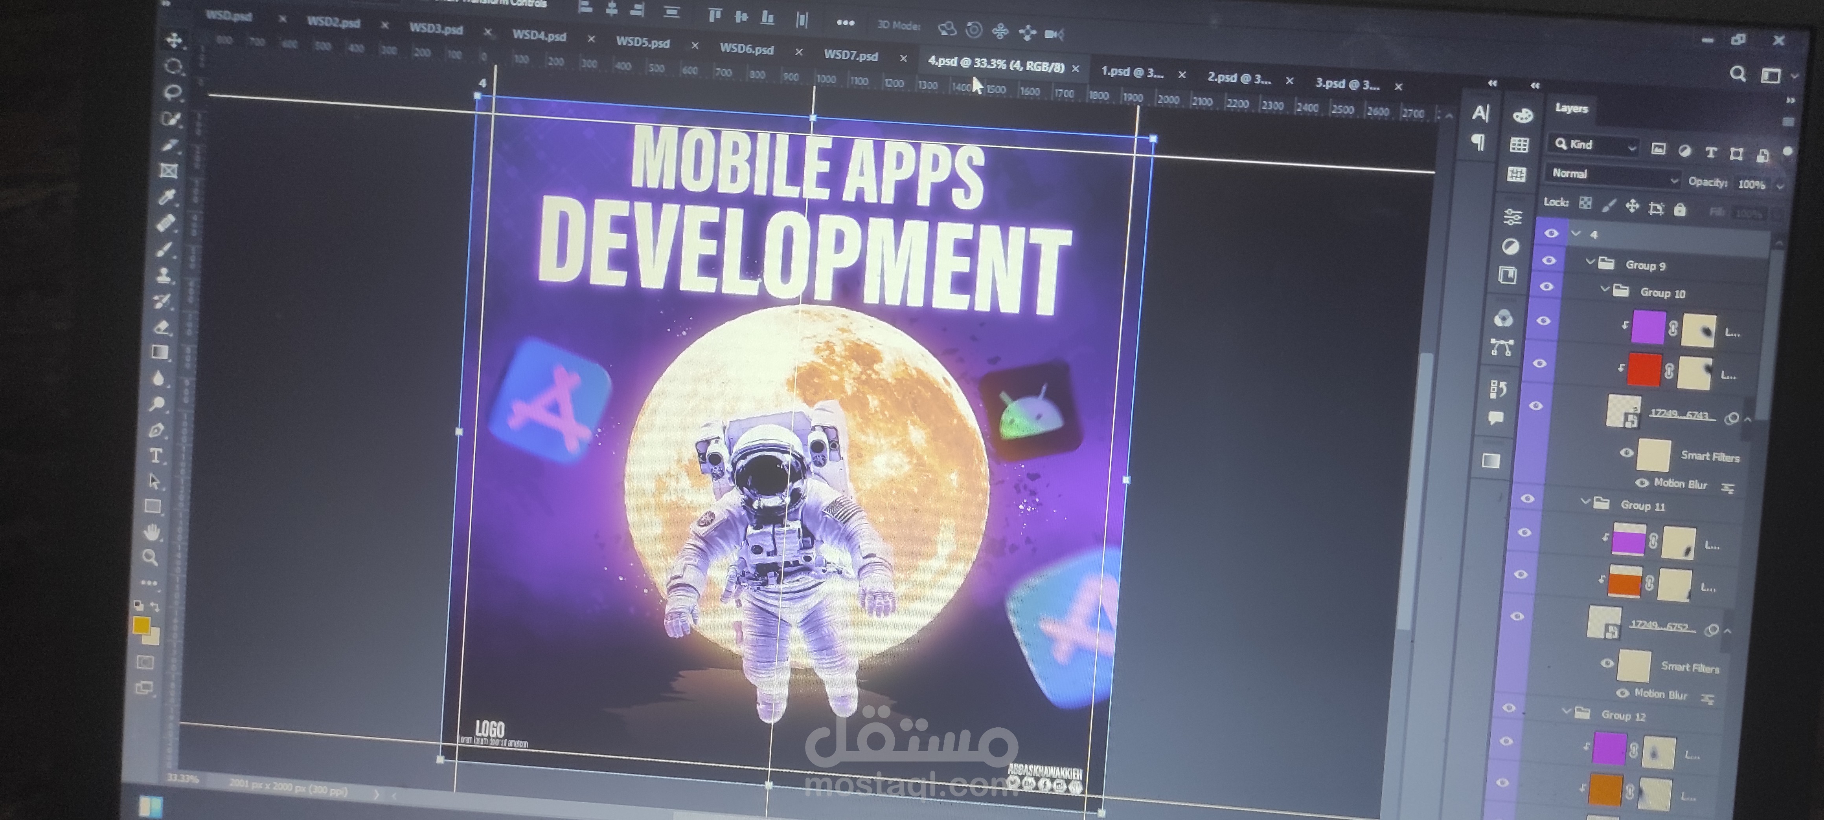The height and width of the screenshot is (820, 1824).
Task: Click the Layers panel tab
Action: click(x=1571, y=108)
